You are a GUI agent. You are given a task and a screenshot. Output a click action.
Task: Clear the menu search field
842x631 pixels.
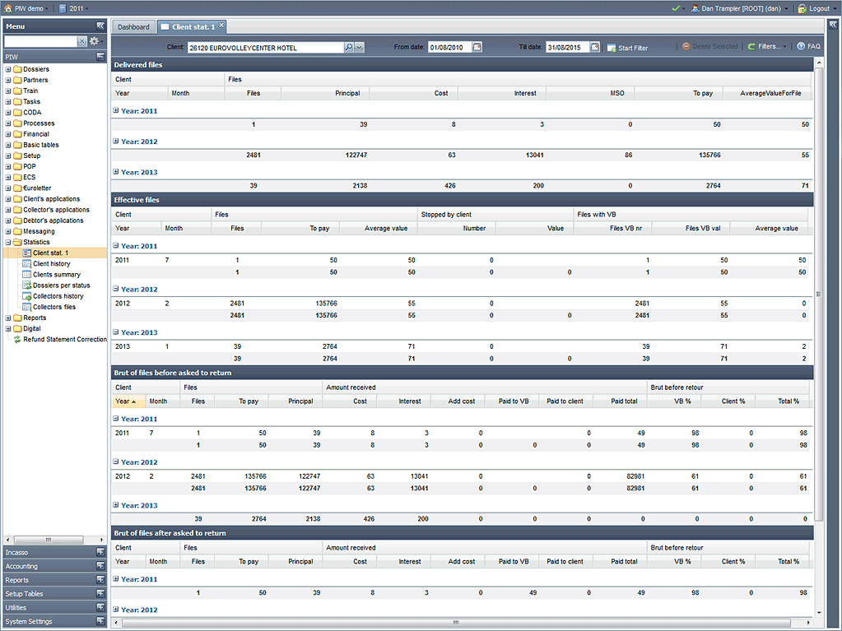[81, 41]
